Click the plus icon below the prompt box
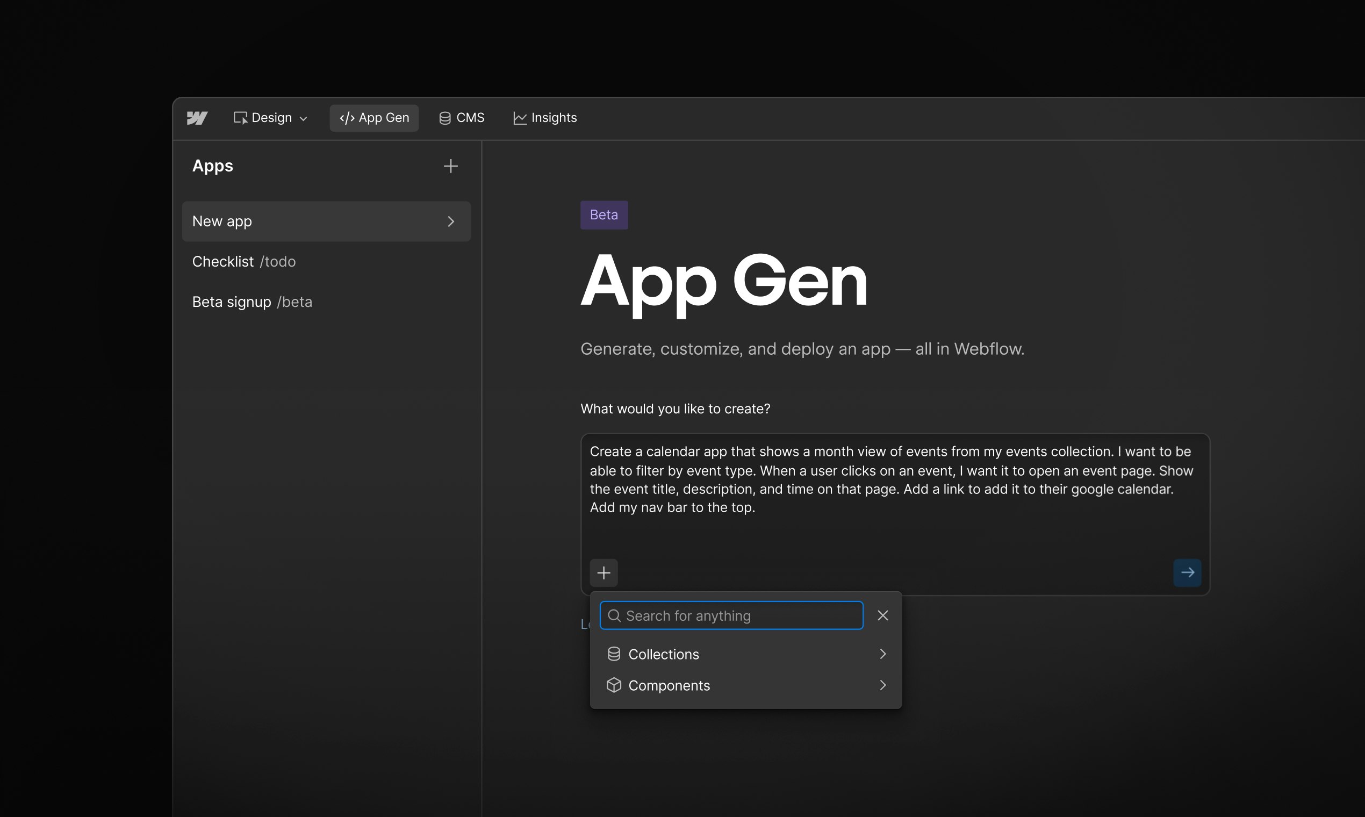This screenshot has width=1365, height=817. (x=604, y=572)
